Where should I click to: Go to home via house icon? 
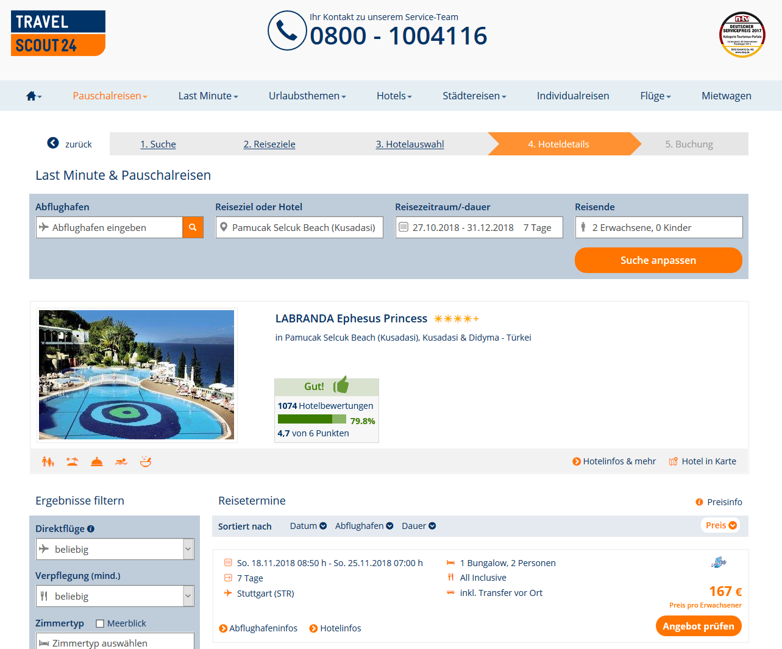point(32,96)
